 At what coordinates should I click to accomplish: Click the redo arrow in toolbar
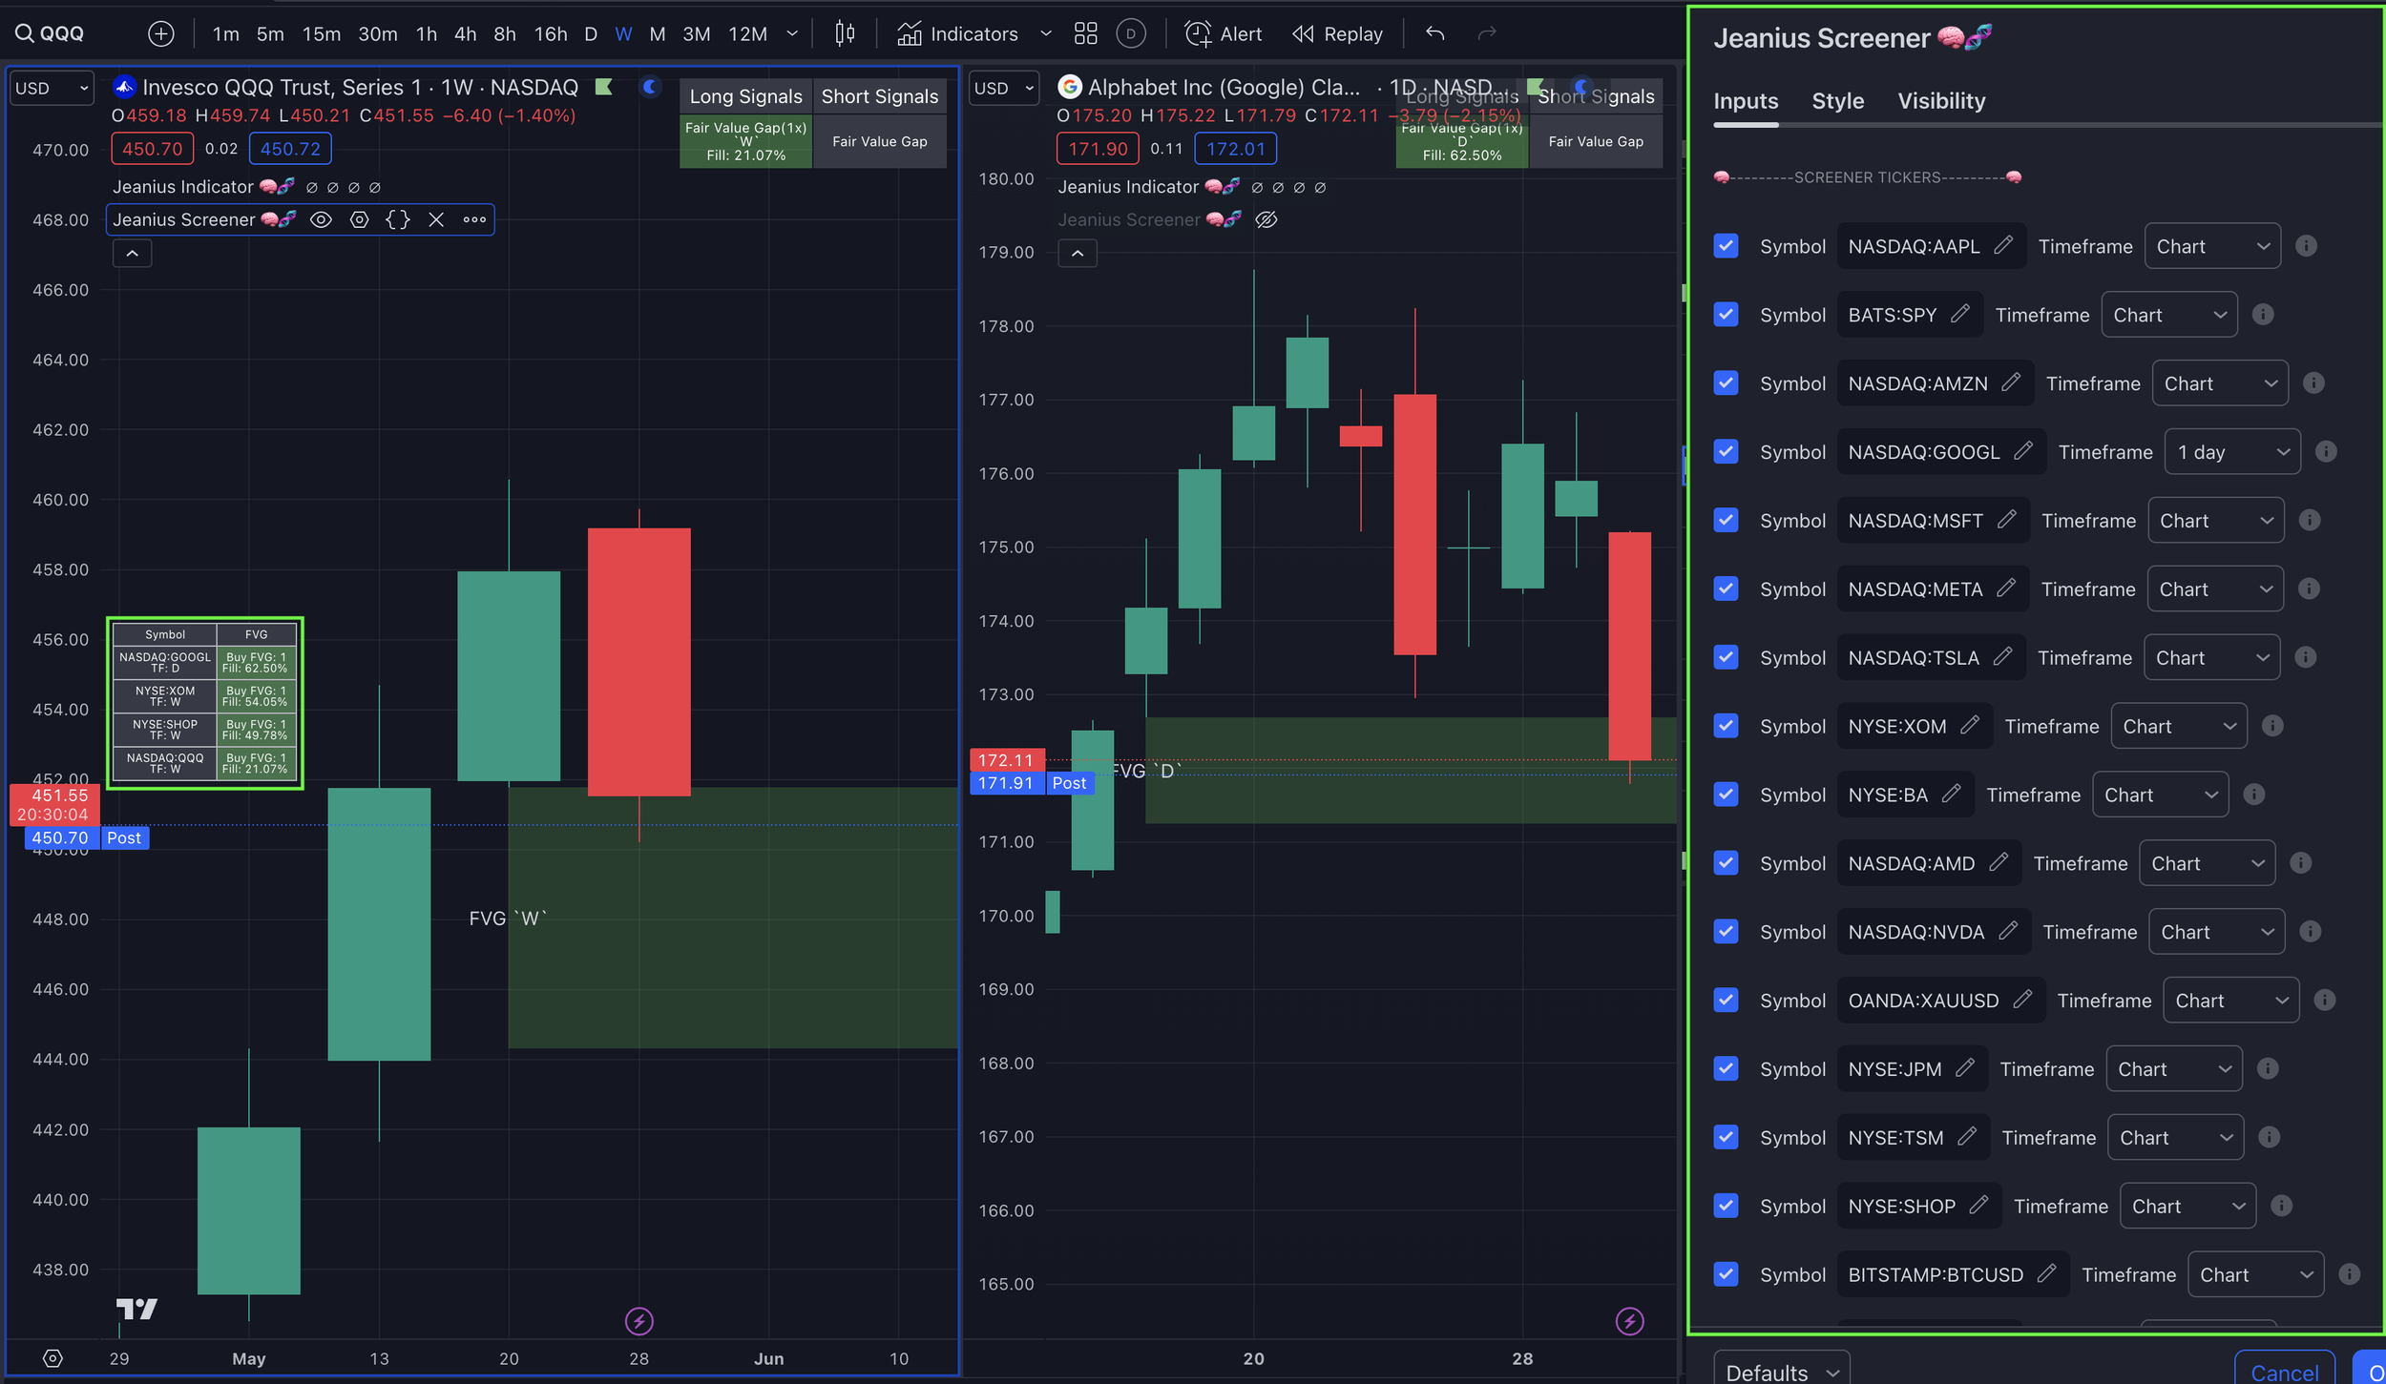1486,34
